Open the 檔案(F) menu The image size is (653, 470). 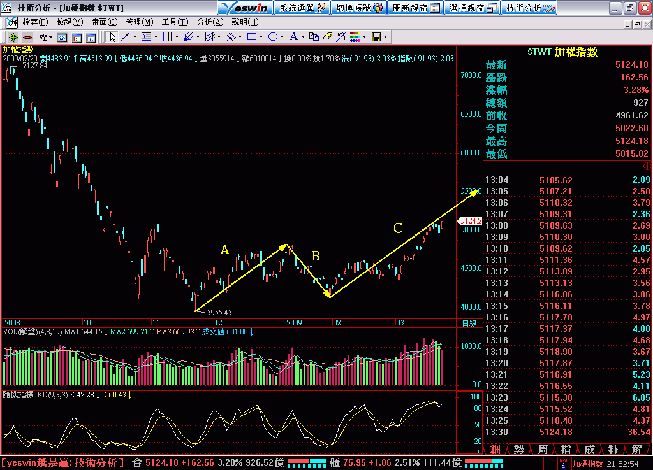pos(36,22)
